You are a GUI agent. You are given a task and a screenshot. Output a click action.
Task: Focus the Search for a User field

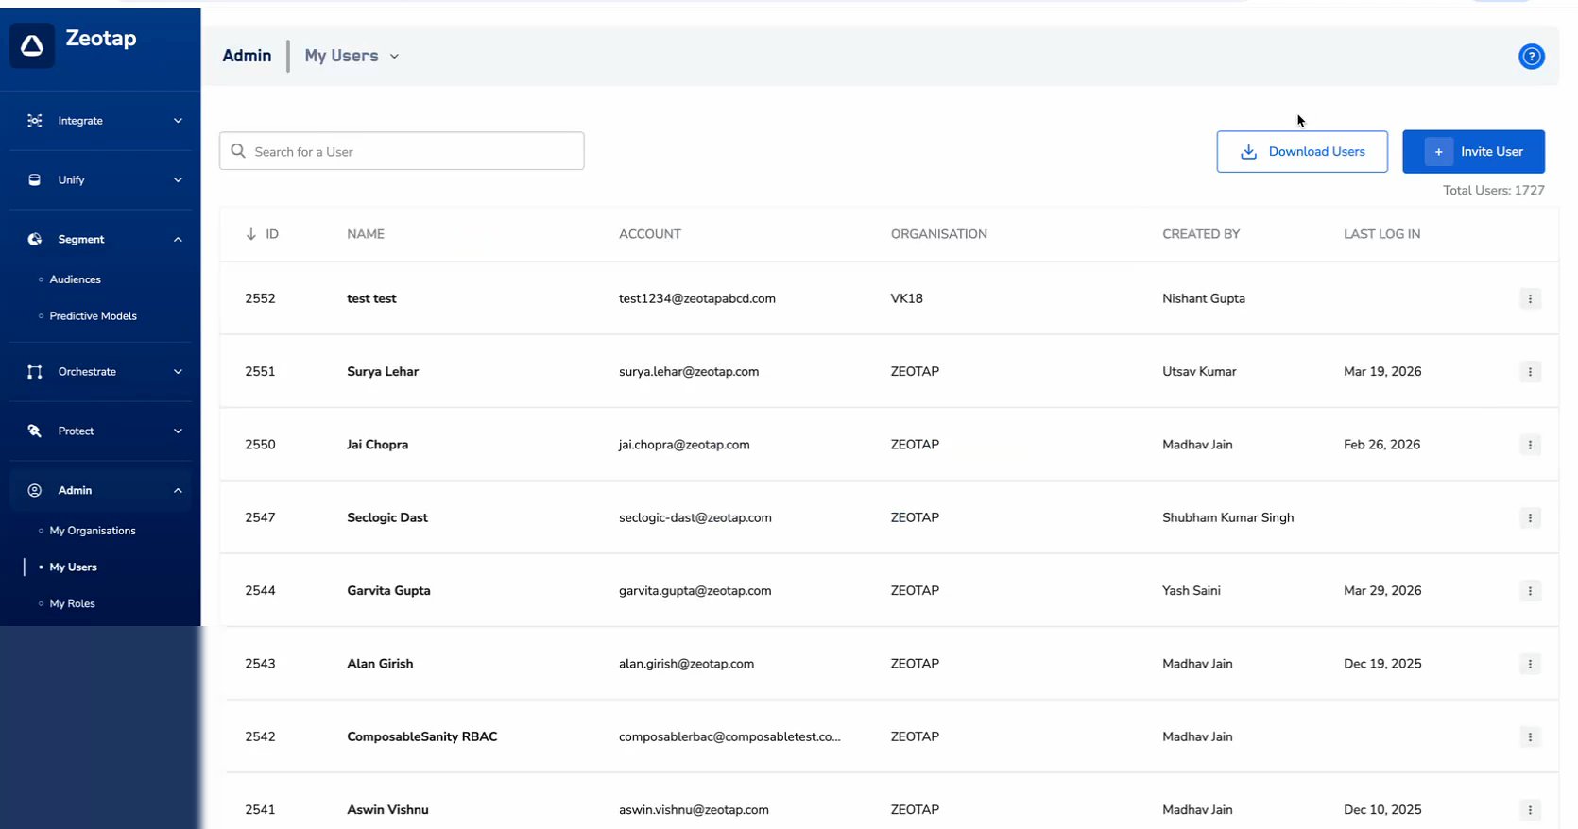pos(402,151)
